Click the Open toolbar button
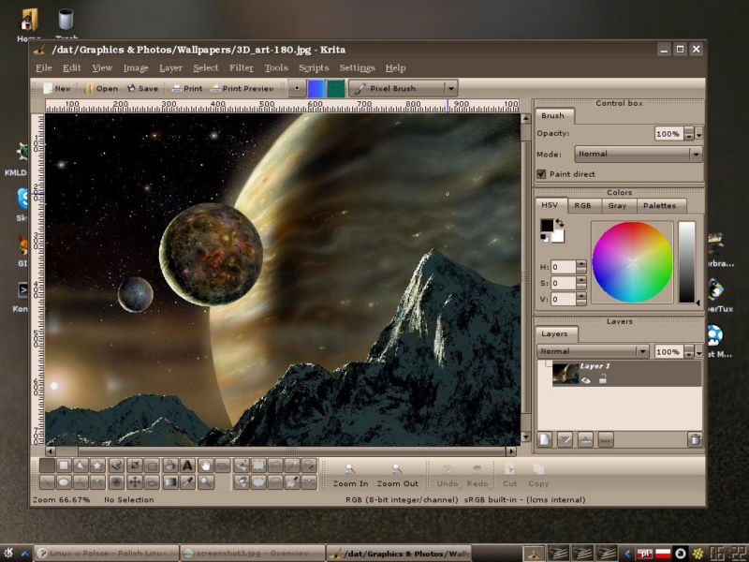The width and height of the screenshot is (749, 562). pyautogui.click(x=101, y=88)
